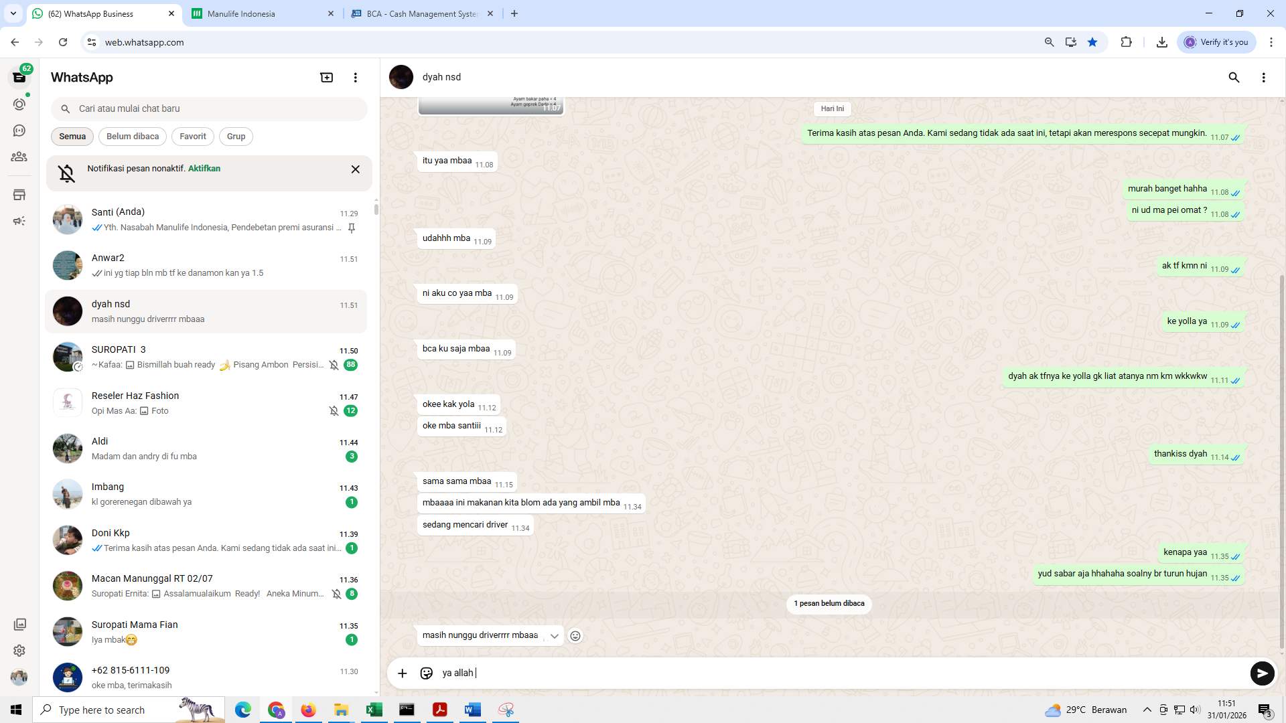Filter chats with the Belum dibaca toggle

click(x=132, y=137)
